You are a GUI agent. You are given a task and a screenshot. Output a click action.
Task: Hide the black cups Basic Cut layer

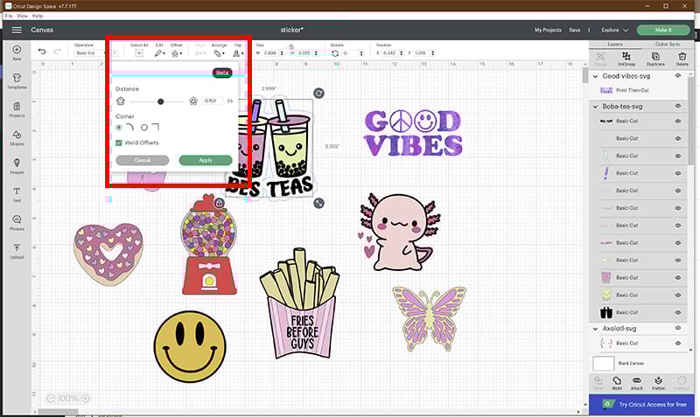677,312
